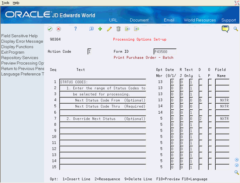The width and height of the screenshot is (240, 183).
Task: Select Preview Processing Options
Action: pyautogui.click(x=23, y=63)
